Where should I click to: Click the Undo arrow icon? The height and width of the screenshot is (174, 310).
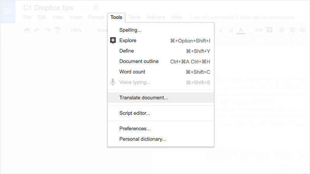coord(37,30)
